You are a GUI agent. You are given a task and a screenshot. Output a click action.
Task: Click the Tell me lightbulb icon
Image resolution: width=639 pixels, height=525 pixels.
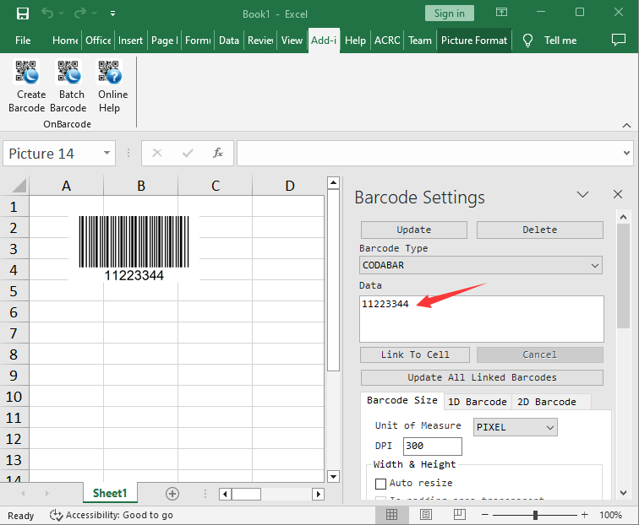[527, 41]
